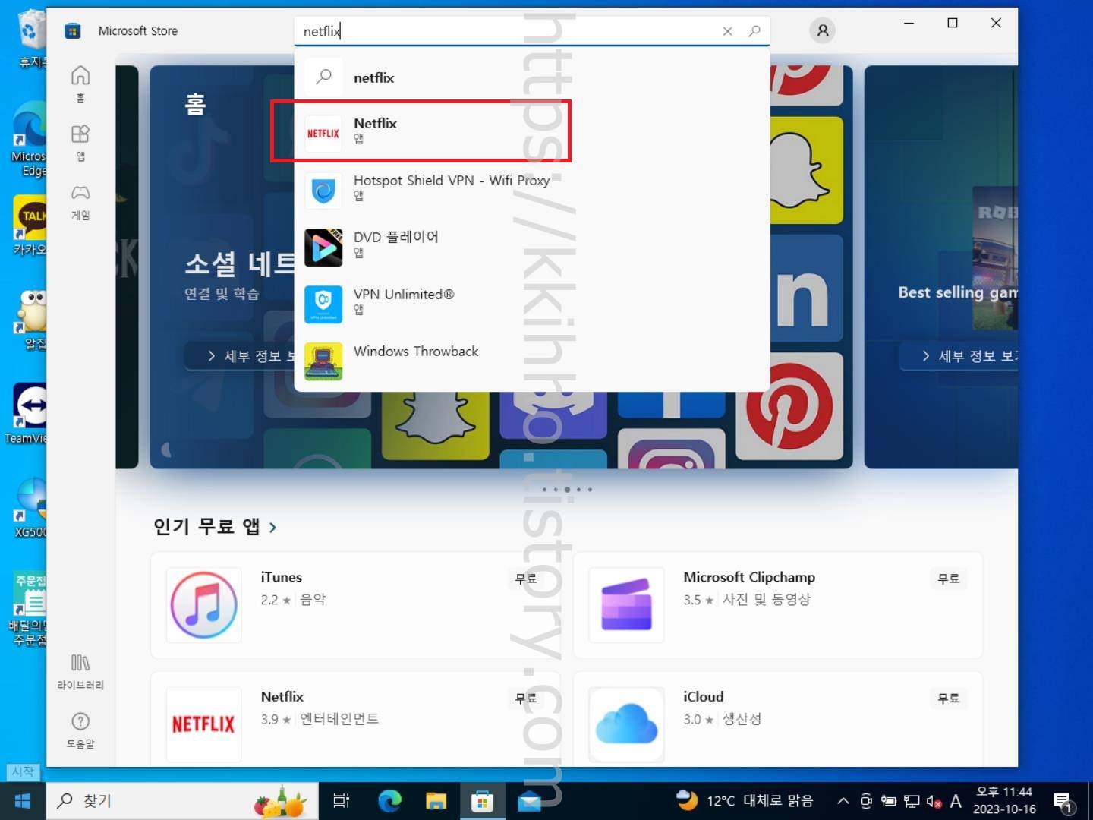This screenshot has height=820, width=1093.
Task: Click the Windows Throwback app icon
Action: pos(323,361)
